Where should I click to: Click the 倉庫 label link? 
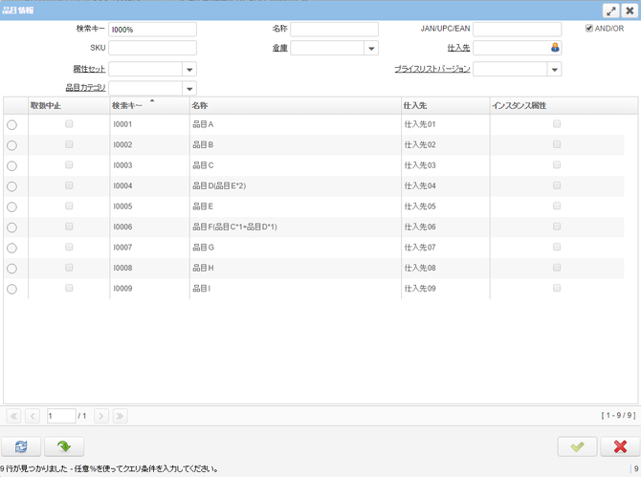280,48
